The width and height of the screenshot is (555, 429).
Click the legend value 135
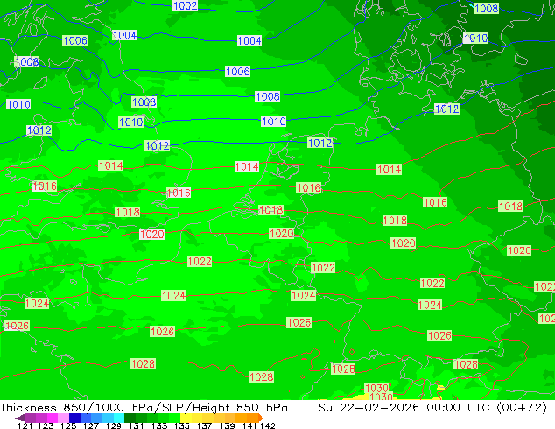click(x=181, y=425)
